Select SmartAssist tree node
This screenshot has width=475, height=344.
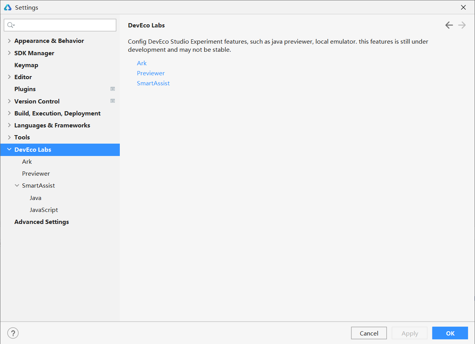38,186
